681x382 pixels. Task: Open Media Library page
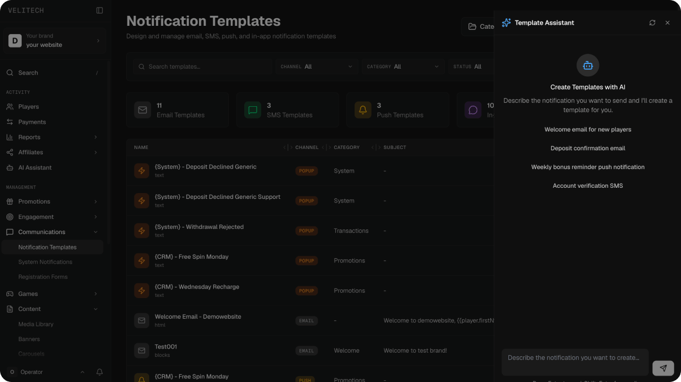(x=36, y=324)
